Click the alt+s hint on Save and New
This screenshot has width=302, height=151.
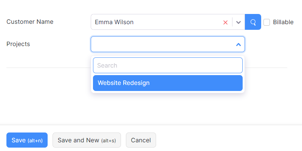[108, 140]
